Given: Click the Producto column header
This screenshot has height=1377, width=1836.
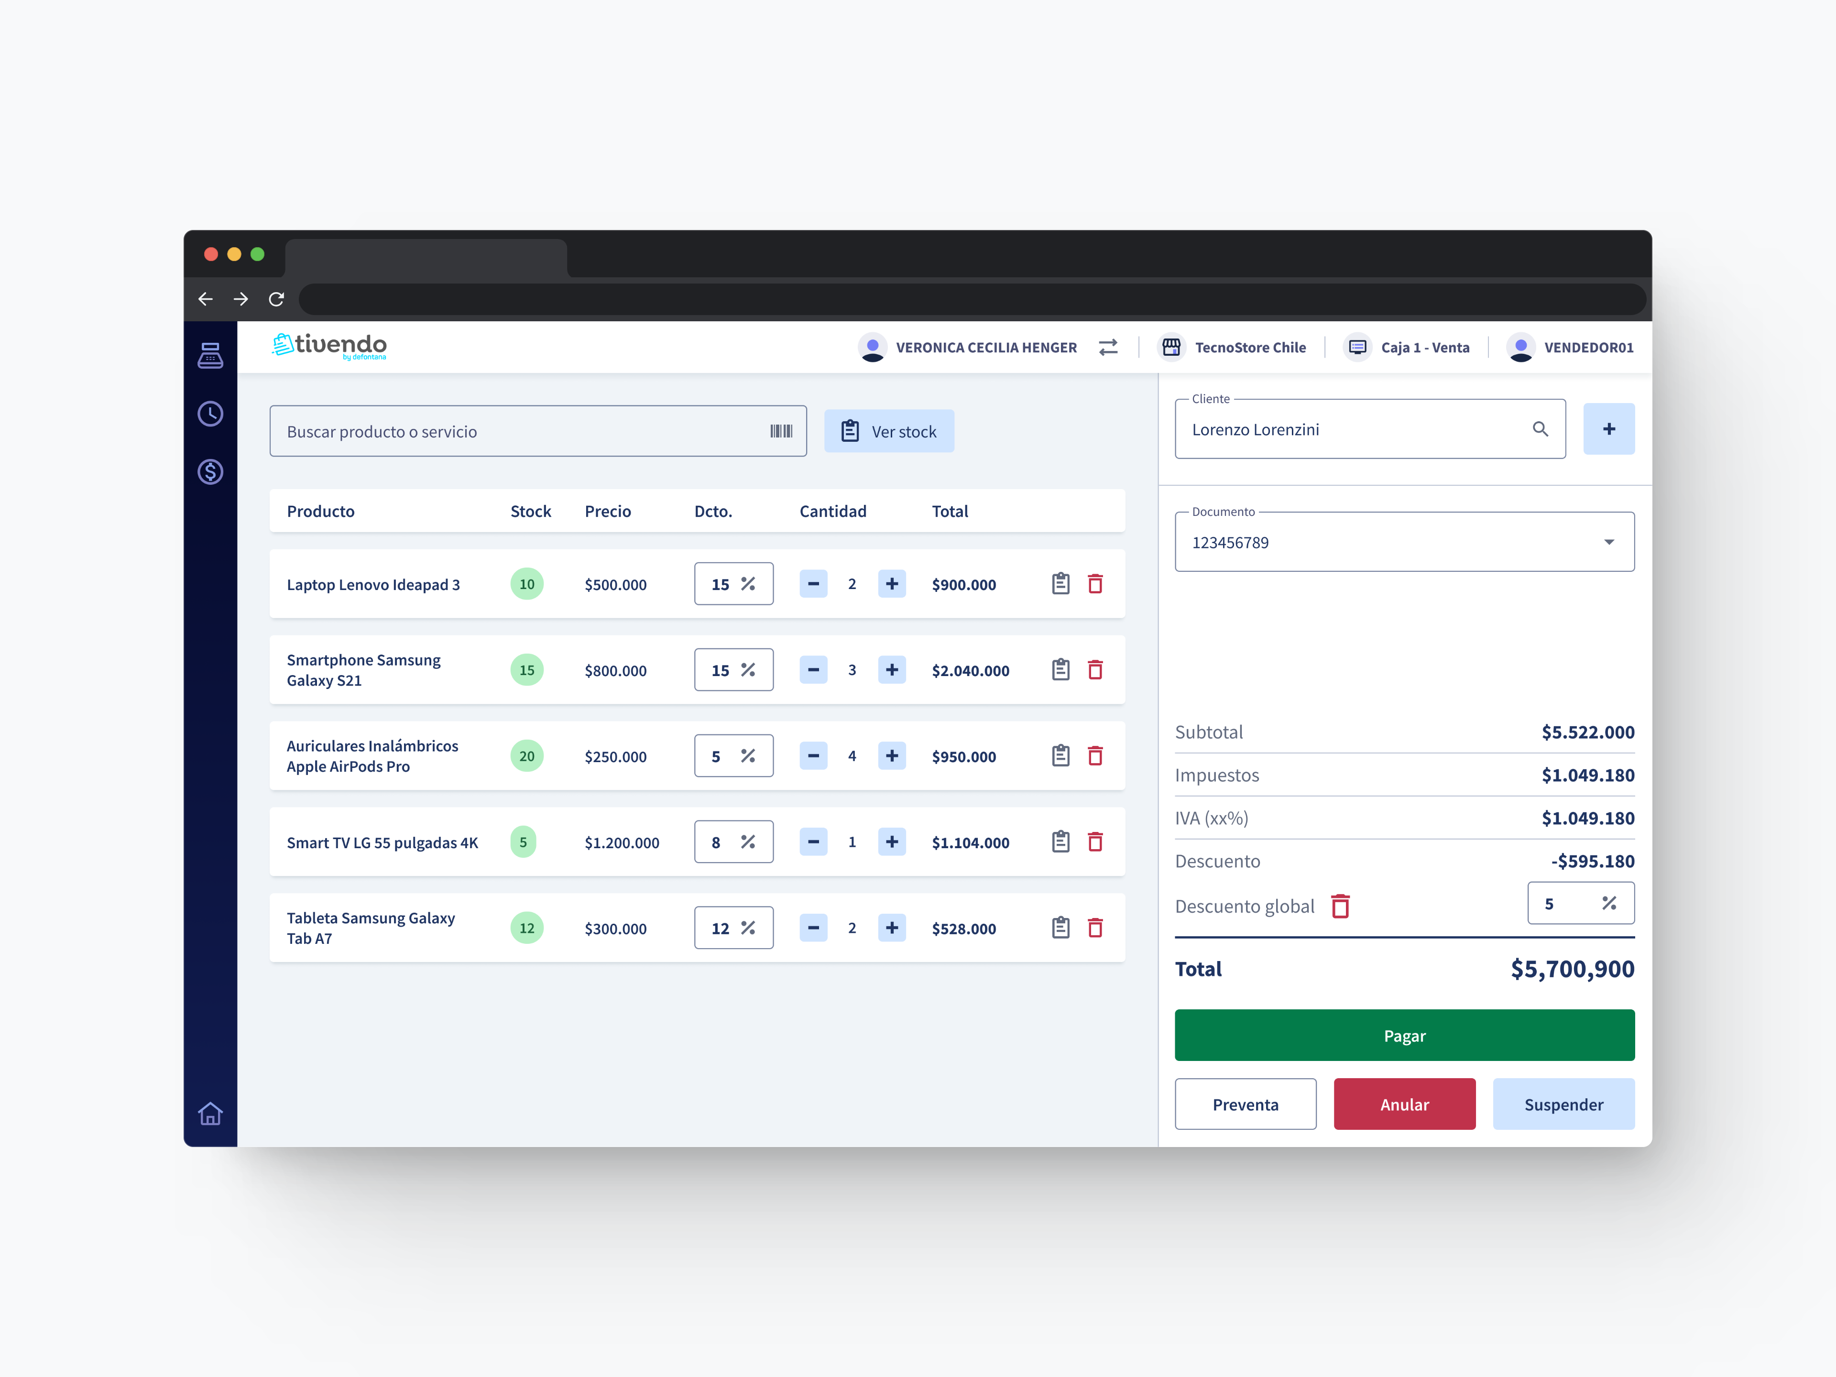Looking at the screenshot, I should pyautogui.click(x=320, y=511).
